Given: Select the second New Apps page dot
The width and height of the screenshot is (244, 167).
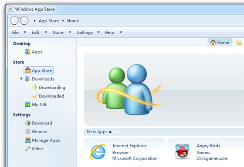Looking at the screenshot, I should [x=115, y=132].
